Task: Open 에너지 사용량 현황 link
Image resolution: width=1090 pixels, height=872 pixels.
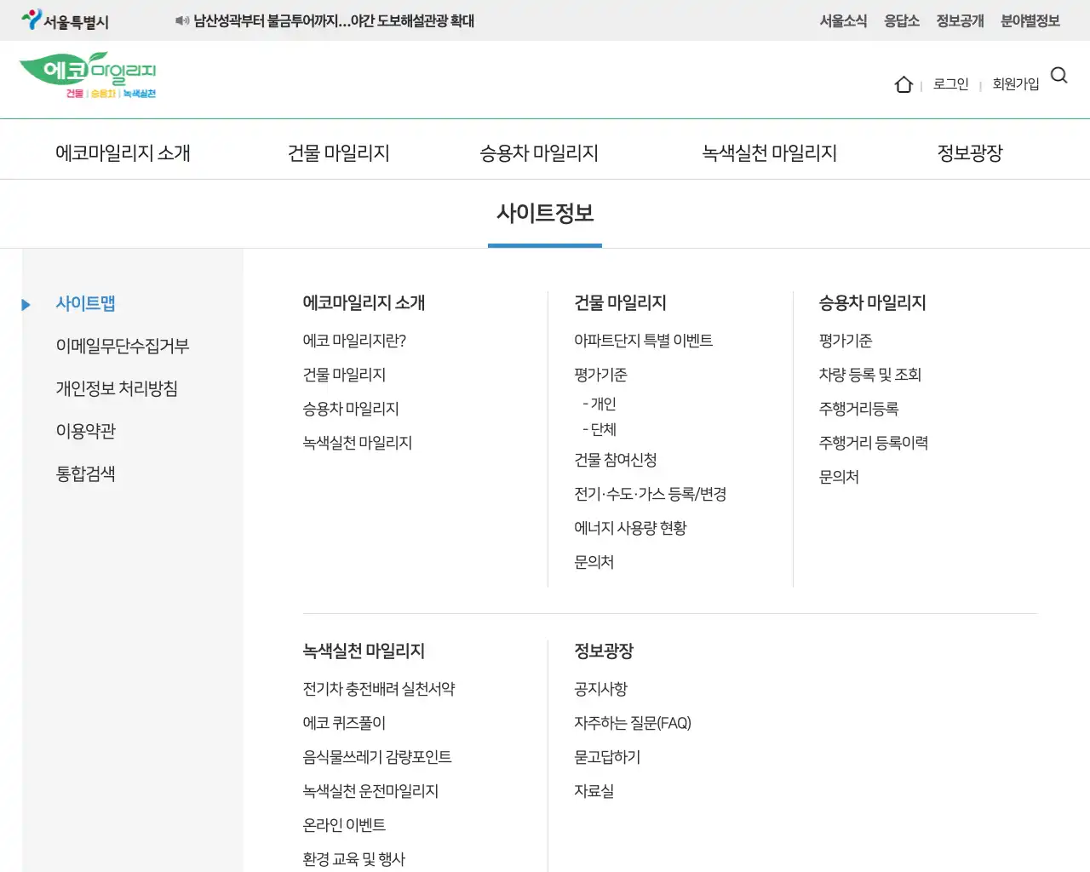Action: click(630, 528)
